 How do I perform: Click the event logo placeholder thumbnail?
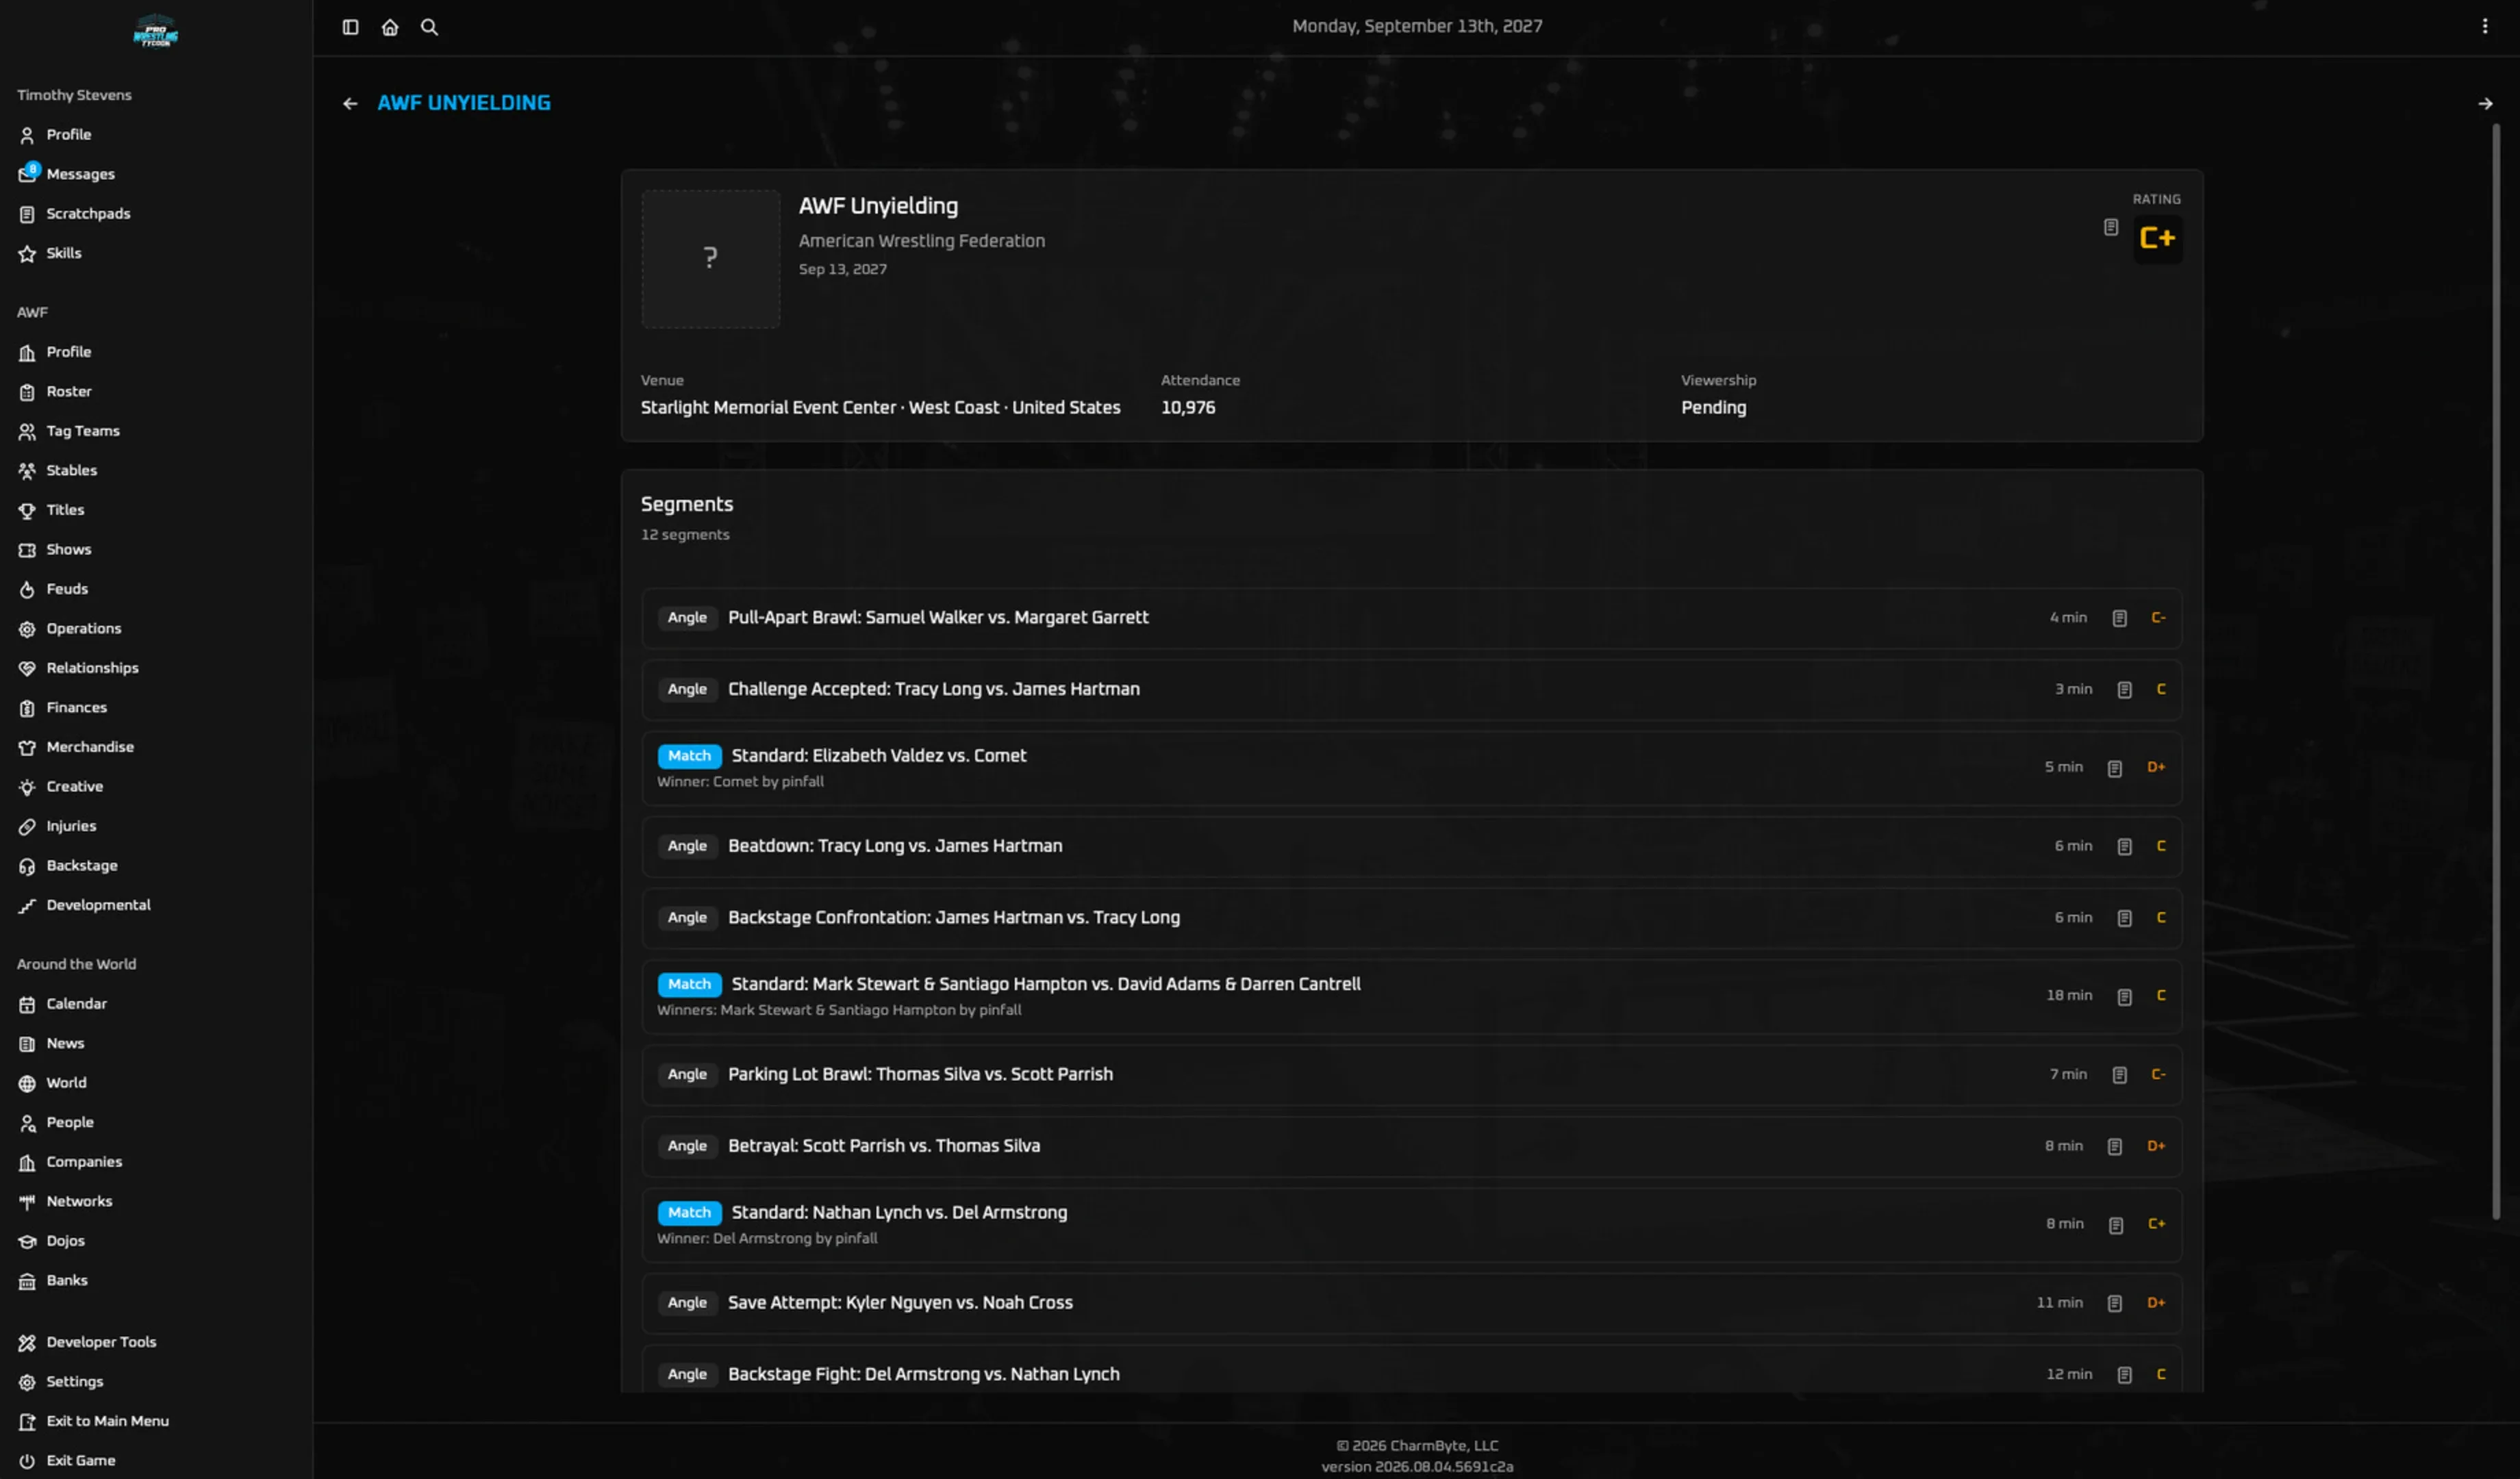pos(710,258)
